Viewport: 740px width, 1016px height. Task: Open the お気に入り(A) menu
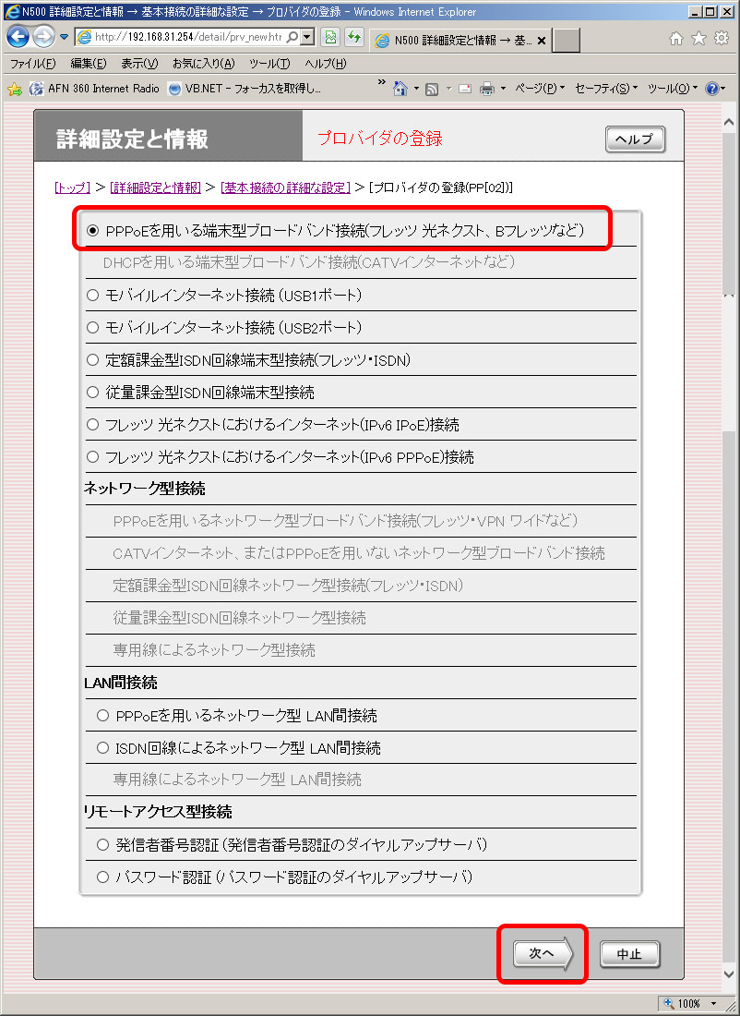click(x=203, y=64)
